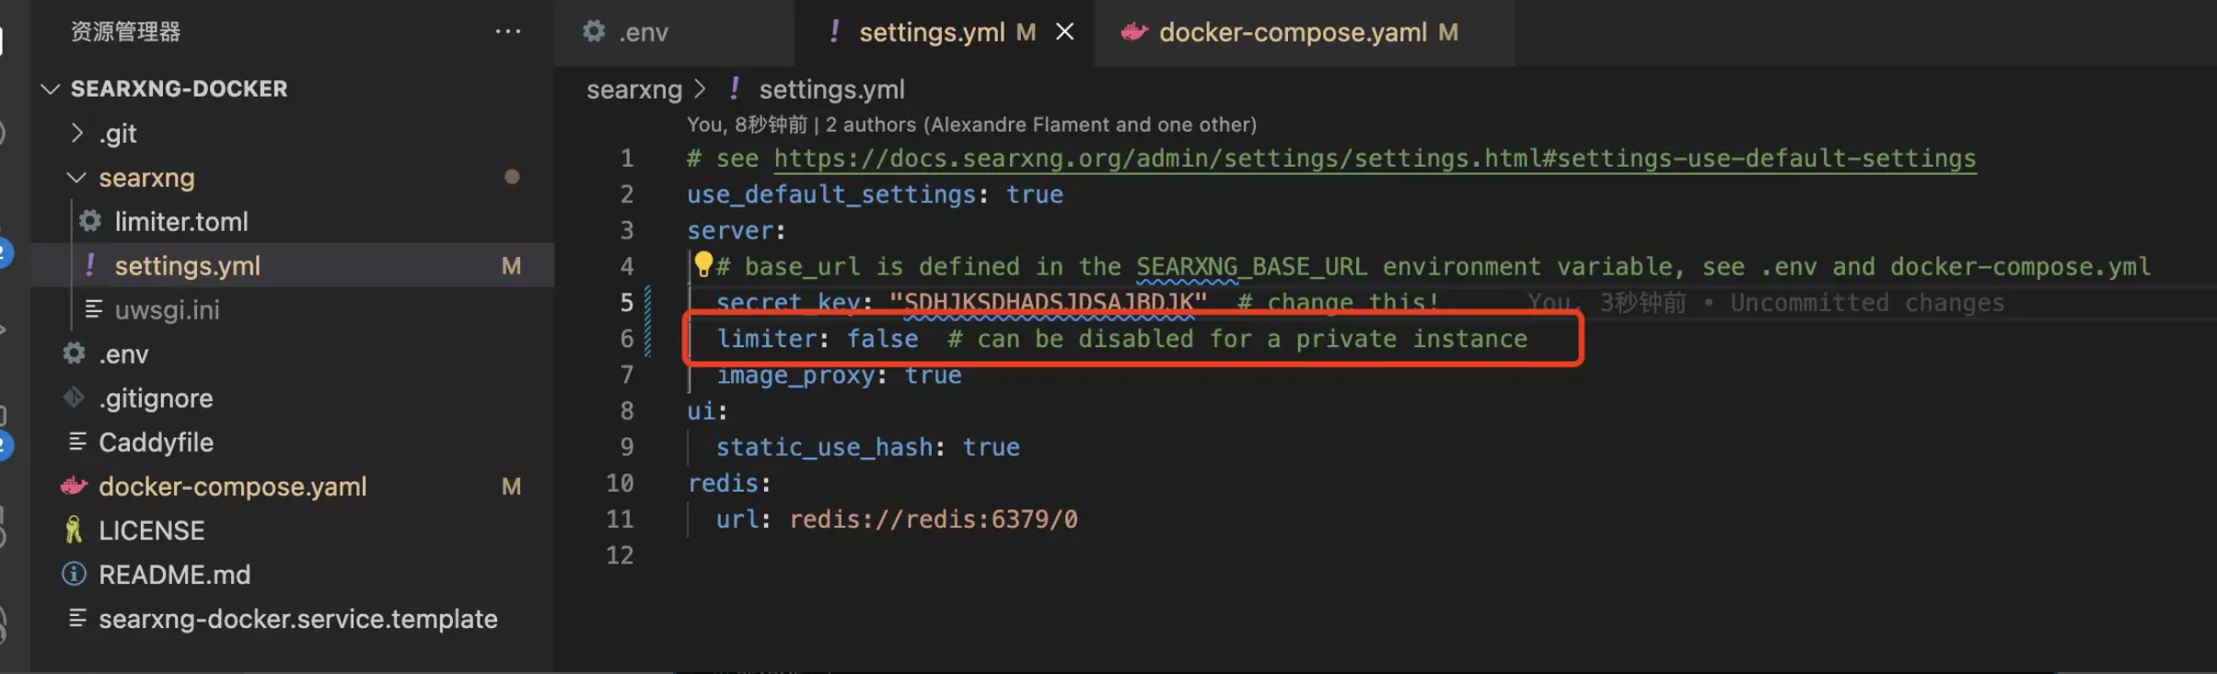
Task: Click the gear icon on the .env tab
Action: 594,31
